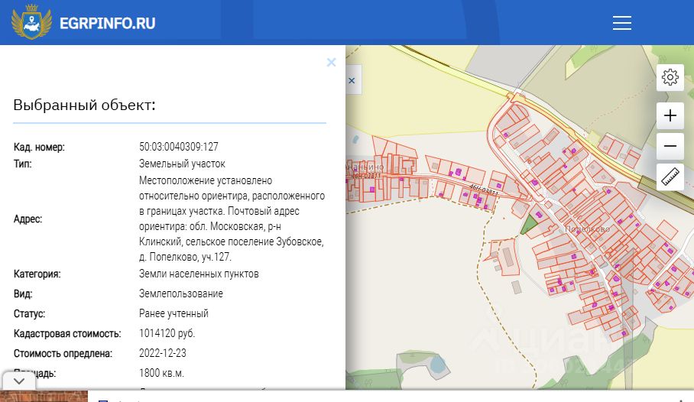Close the selected object info panel
Image resolution: width=694 pixels, height=402 pixels.
(x=331, y=63)
